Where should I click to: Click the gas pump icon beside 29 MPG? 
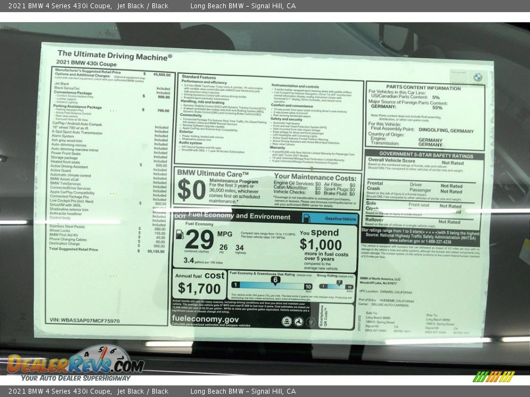point(180,234)
